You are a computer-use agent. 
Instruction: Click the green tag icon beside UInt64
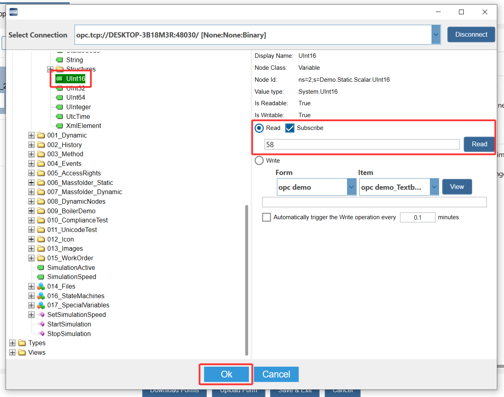(59, 98)
